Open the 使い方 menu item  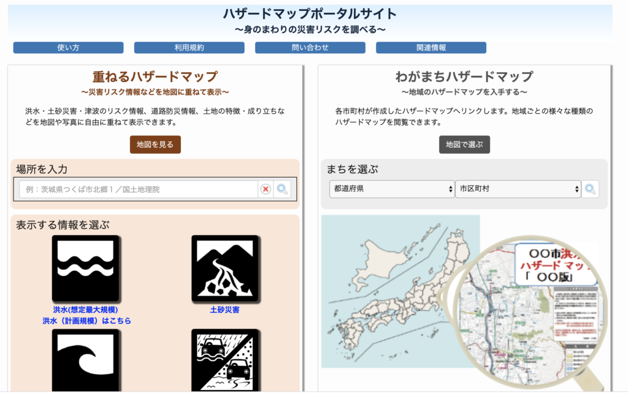coord(69,48)
